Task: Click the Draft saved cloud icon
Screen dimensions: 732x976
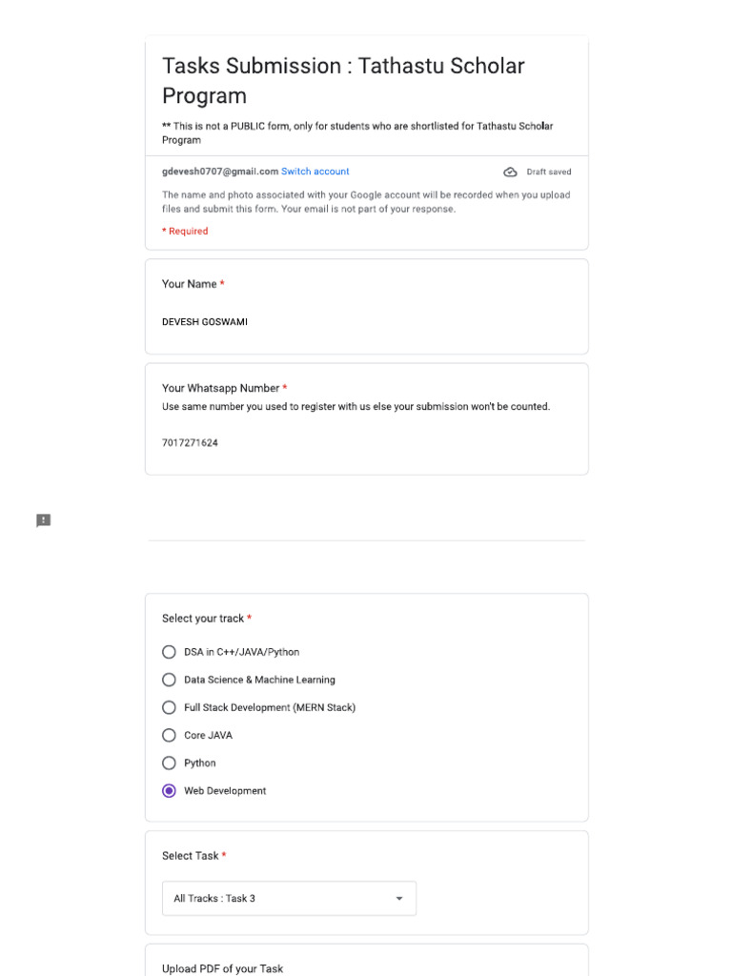Action: (510, 173)
